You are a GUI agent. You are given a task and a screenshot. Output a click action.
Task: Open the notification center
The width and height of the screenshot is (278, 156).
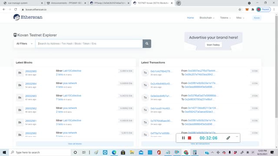coord(272,152)
